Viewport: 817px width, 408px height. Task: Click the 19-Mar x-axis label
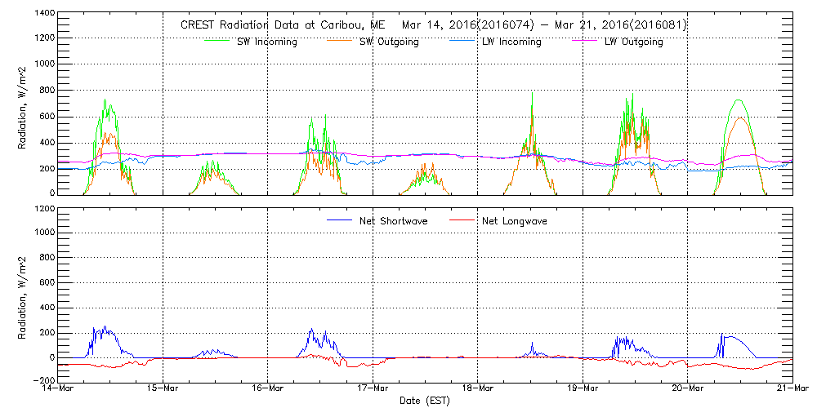[583, 389]
